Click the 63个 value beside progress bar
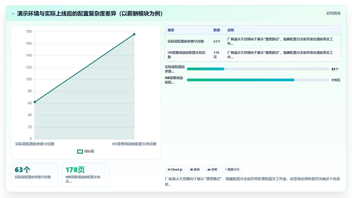 pyautogui.click(x=335, y=69)
